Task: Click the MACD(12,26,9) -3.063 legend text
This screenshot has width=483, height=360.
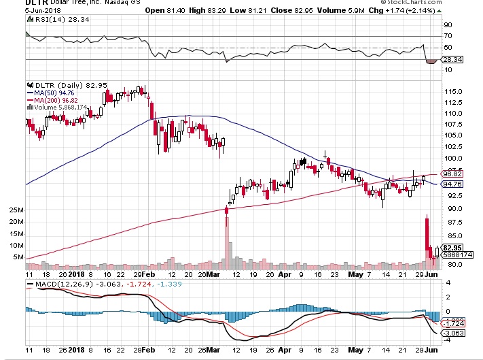Action: [x=78, y=284]
